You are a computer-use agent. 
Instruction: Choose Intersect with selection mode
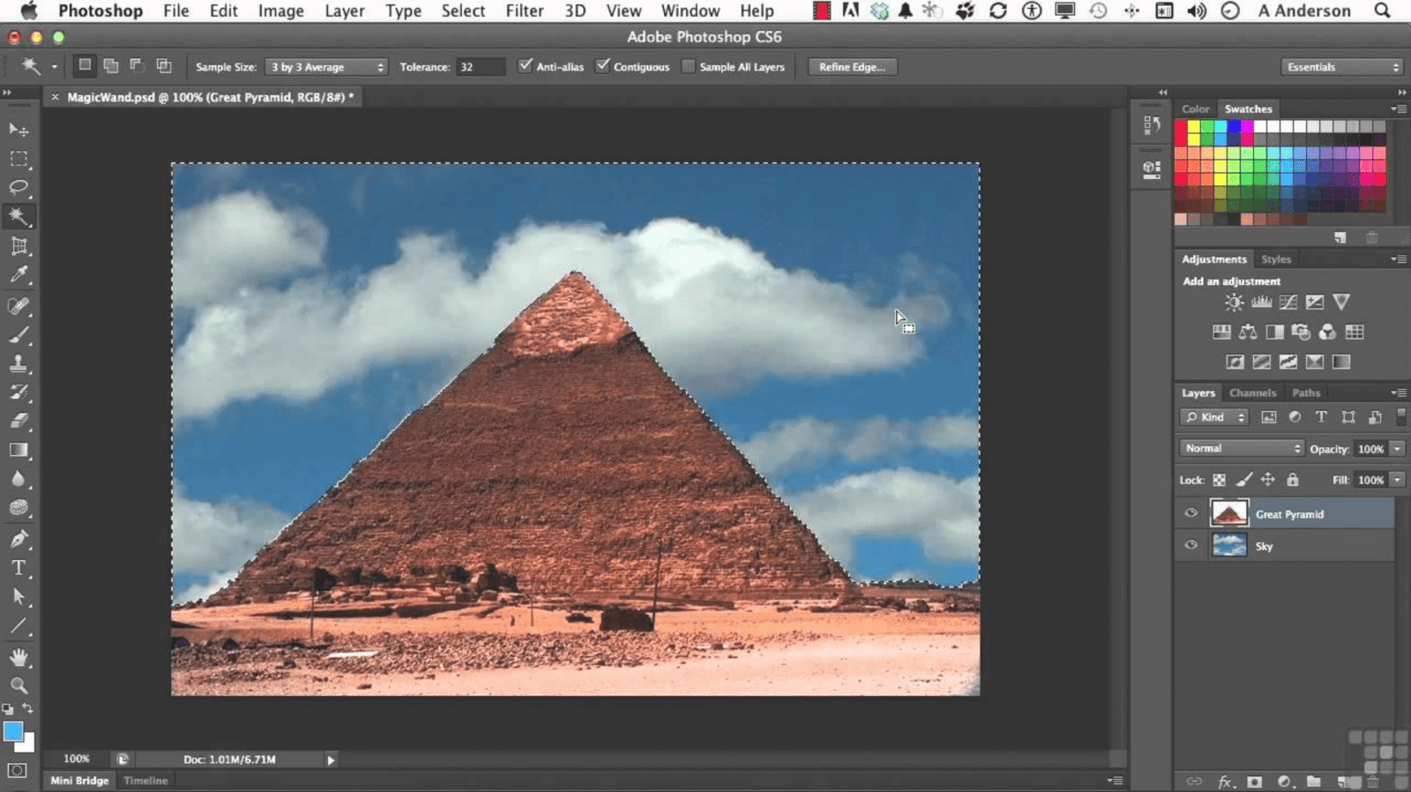tap(164, 65)
